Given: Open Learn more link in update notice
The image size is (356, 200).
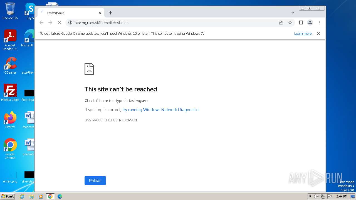Looking at the screenshot, I should tap(303, 34).
